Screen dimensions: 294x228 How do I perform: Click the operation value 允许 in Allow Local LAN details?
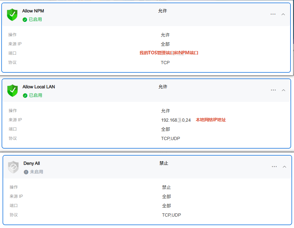point(166,111)
